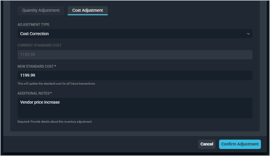Viewport: 270px width, 156px height.
Task: Click the standard cost update hint text
Action: pos(56,84)
